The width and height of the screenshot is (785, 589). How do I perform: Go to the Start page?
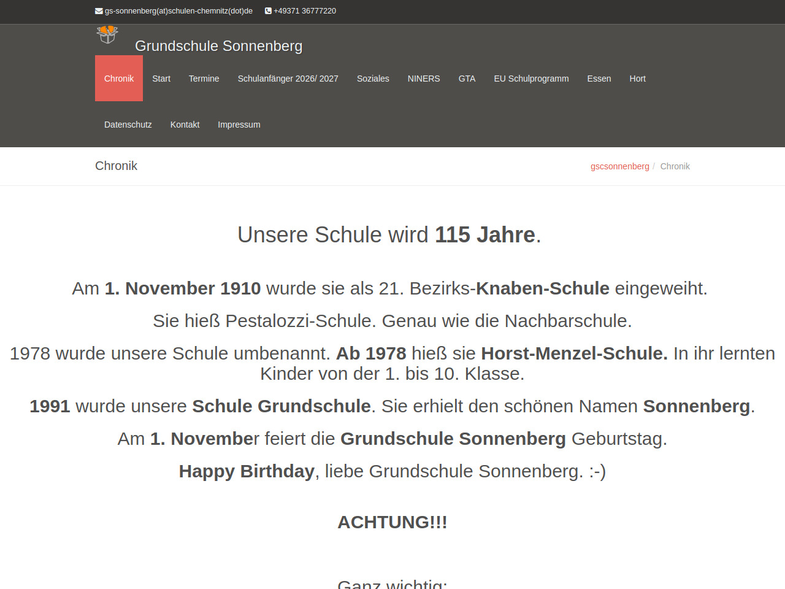[161, 79]
